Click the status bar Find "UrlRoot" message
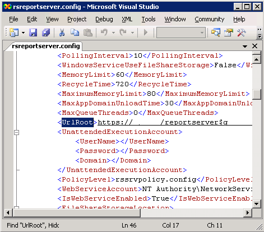Image resolution: width=264 pixels, height=232 pixels. pos(33,225)
